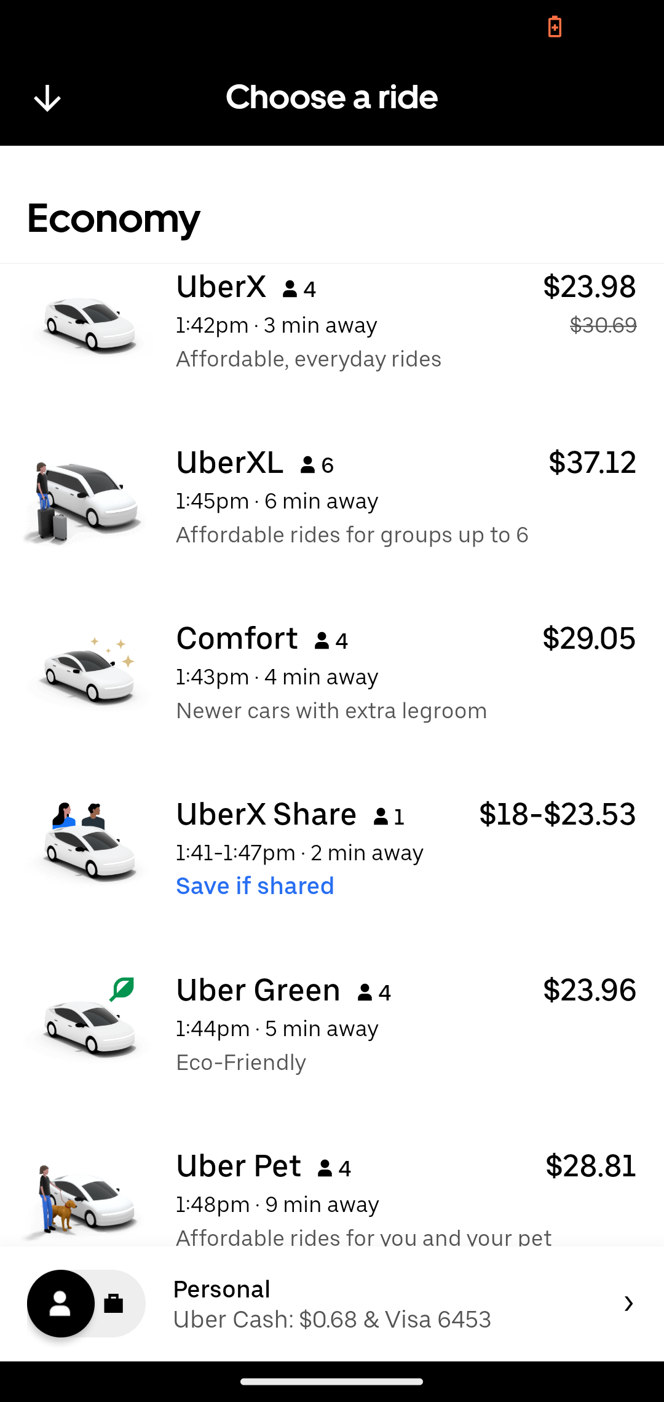Open Personal Uber Cash payment row
This screenshot has height=1402, width=664.
click(332, 1304)
